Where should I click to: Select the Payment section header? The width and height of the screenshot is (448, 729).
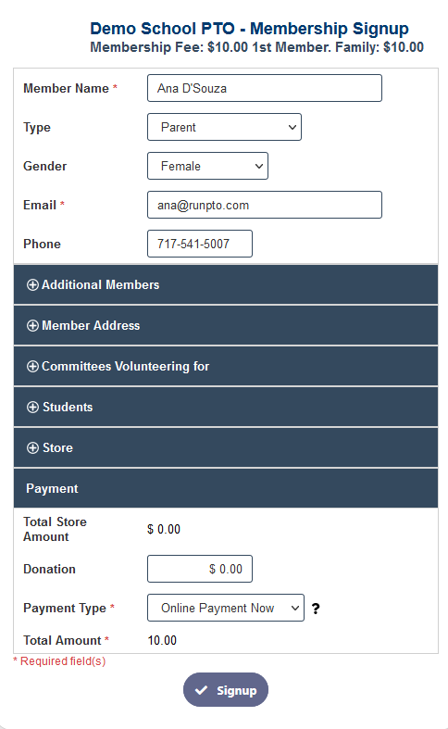(x=226, y=488)
